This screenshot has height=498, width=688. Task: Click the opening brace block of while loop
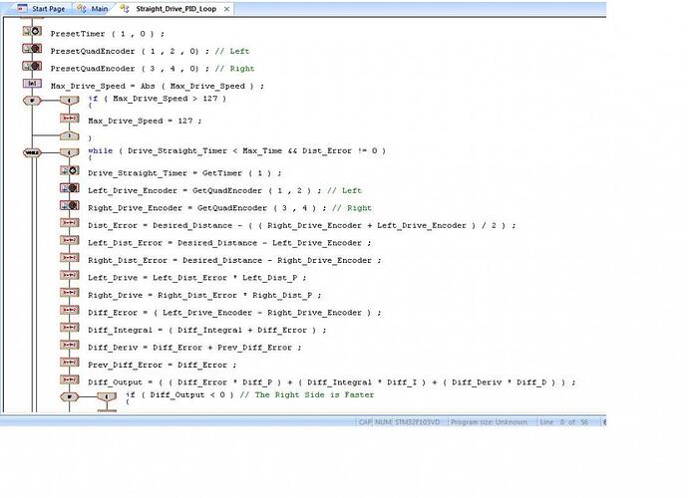[x=70, y=152]
